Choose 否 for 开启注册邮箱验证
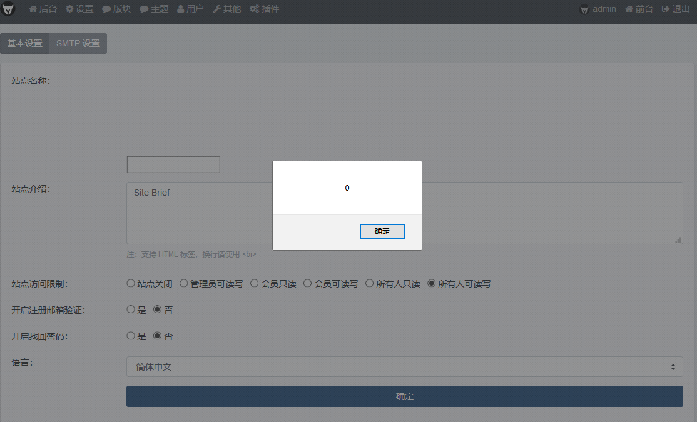The image size is (697, 422). (157, 309)
